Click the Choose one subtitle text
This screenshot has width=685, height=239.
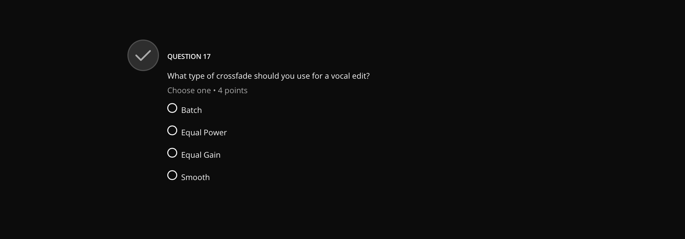(x=189, y=90)
